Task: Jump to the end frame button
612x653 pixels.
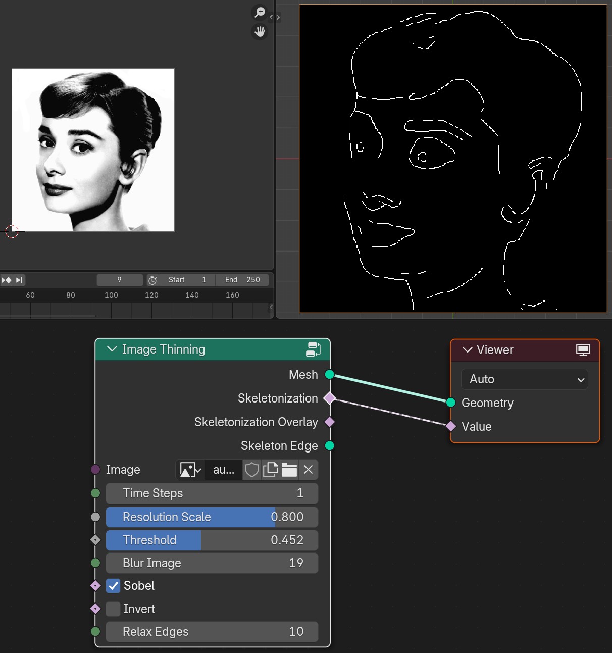Action: coord(19,280)
